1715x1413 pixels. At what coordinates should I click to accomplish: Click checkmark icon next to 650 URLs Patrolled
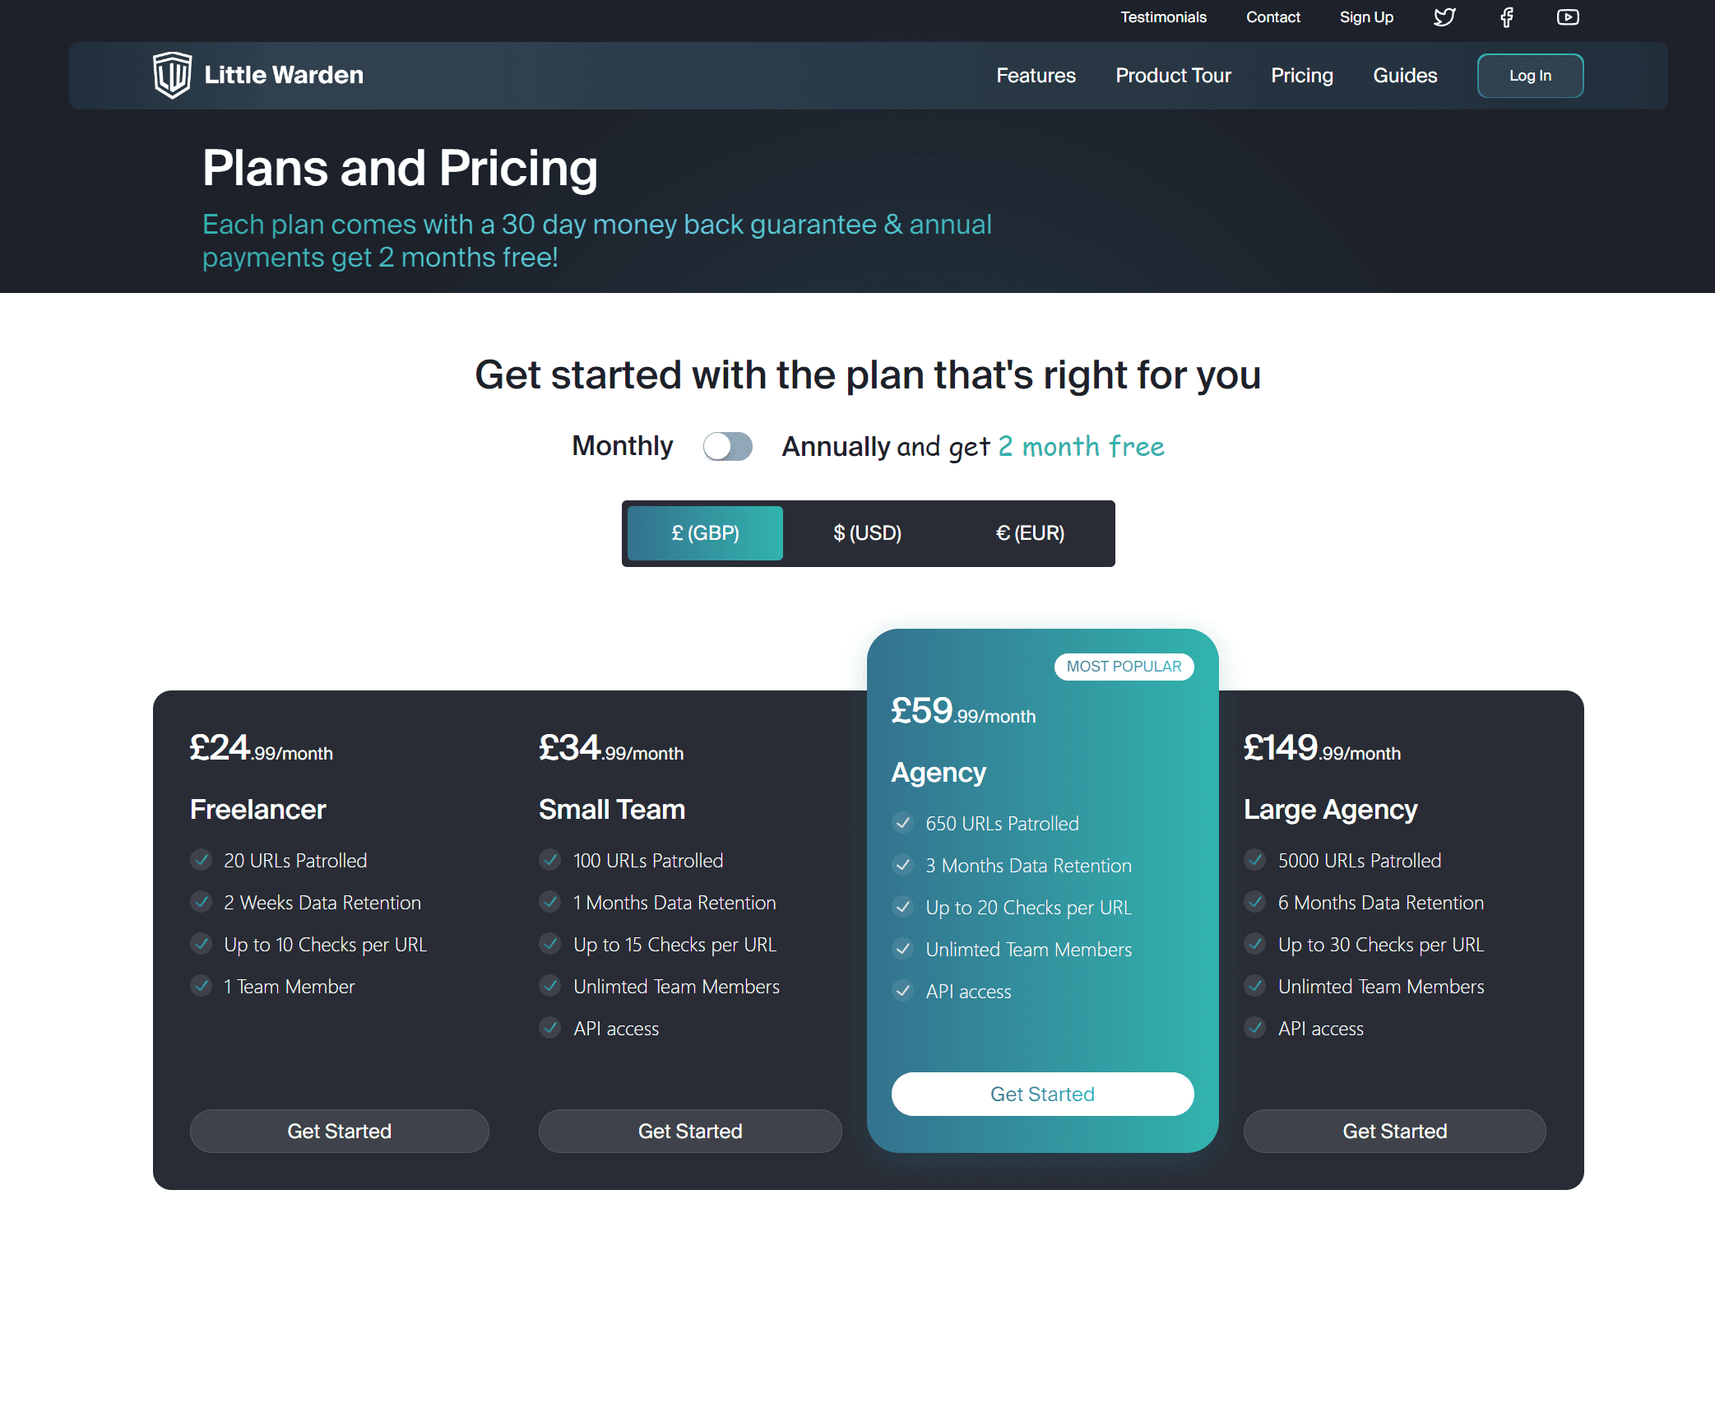[903, 823]
